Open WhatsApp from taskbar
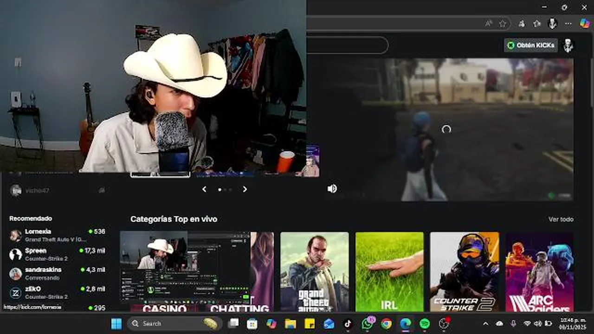Image resolution: width=594 pixels, height=334 pixels. (x=368, y=323)
